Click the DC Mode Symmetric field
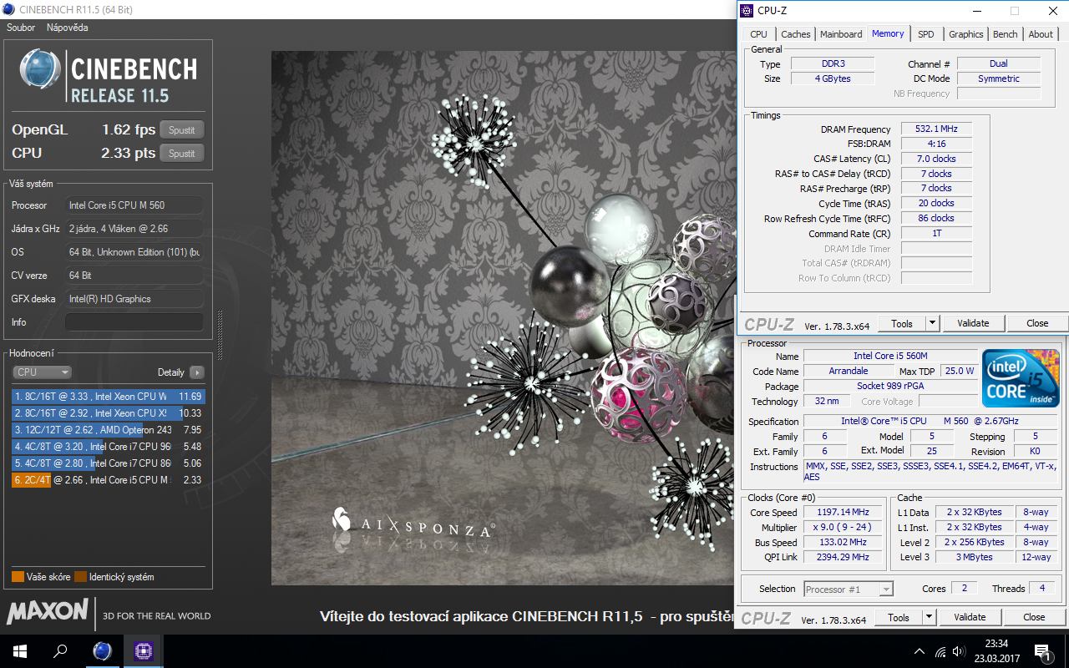Screen dimensions: 1069x668 (999, 78)
